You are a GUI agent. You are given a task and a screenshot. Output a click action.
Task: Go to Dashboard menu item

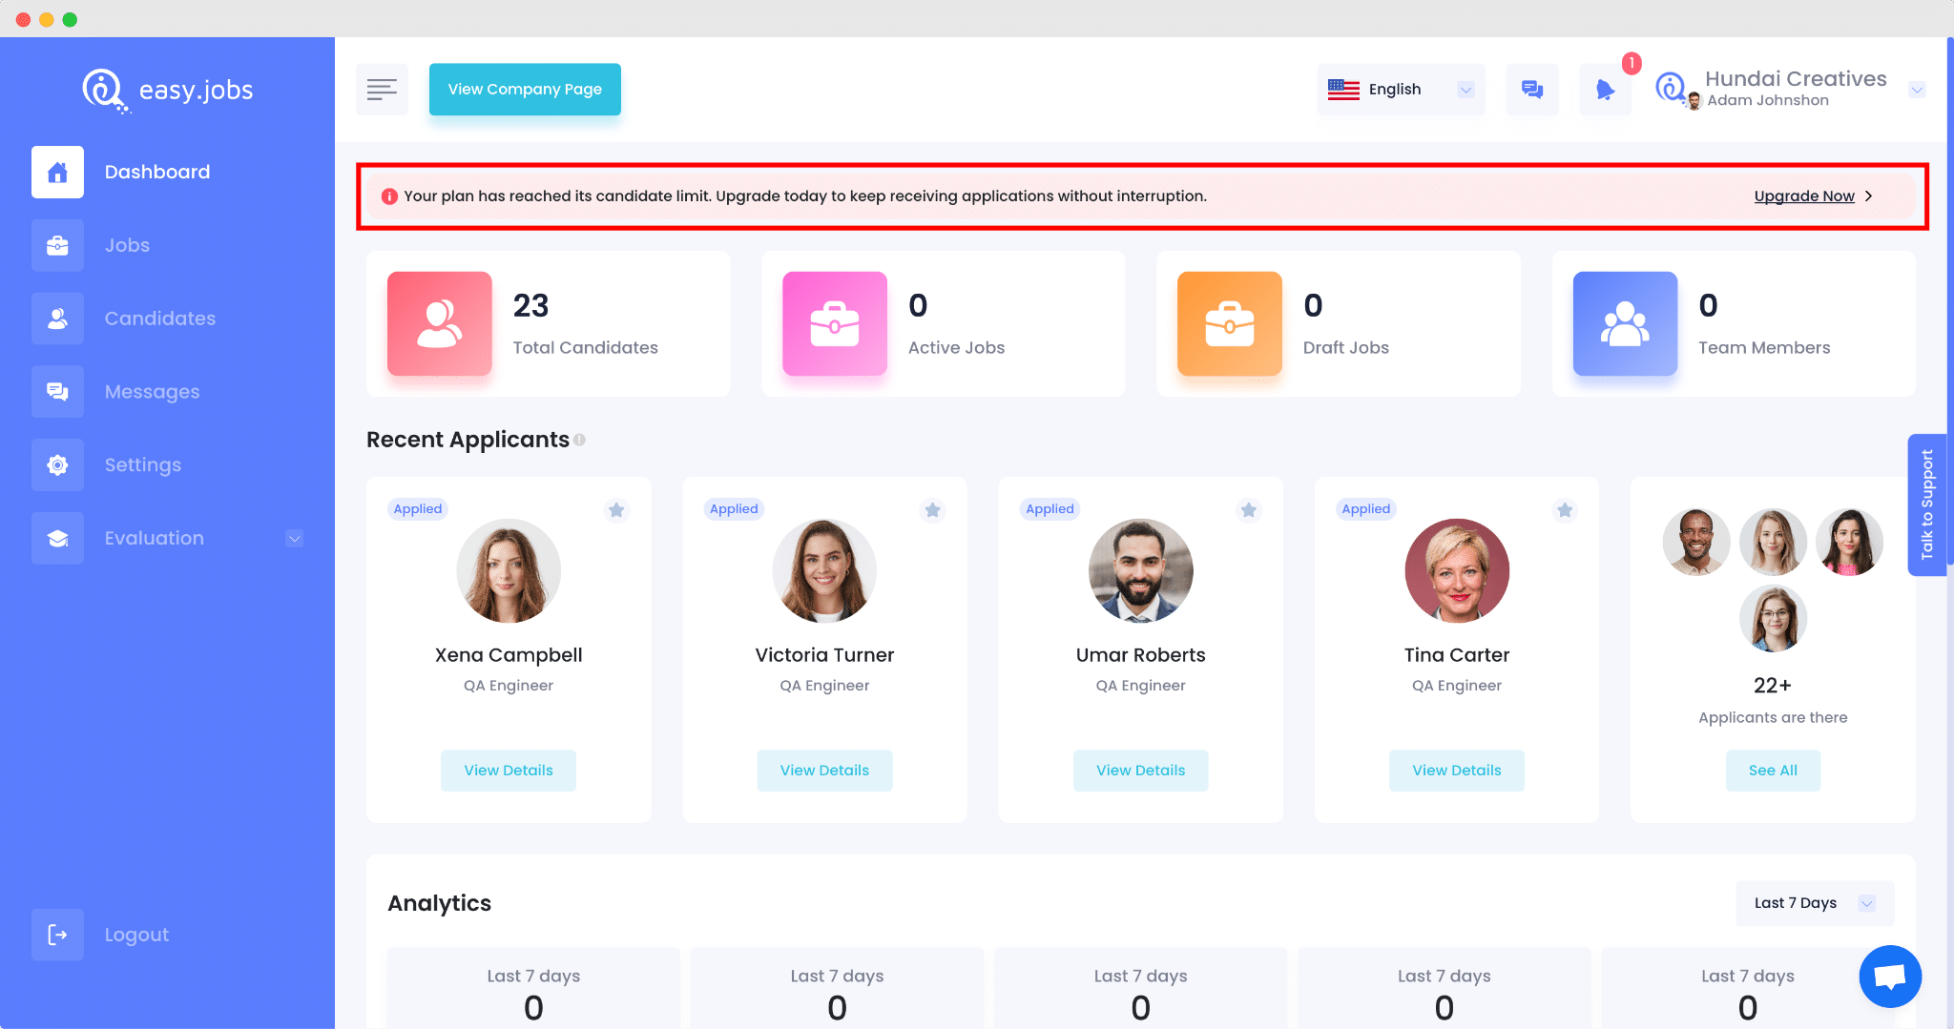click(x=157, y=172)
